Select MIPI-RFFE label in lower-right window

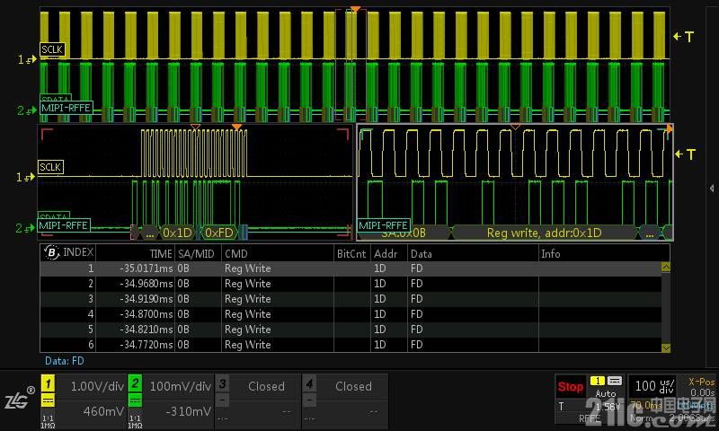(383, 225)
